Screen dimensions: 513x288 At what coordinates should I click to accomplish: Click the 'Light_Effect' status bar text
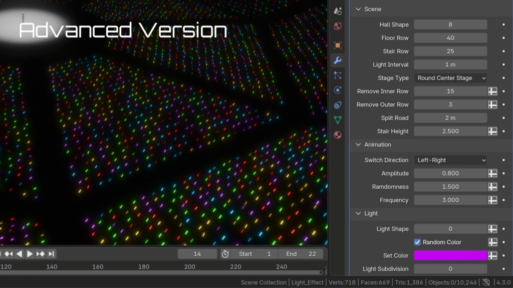307,282
